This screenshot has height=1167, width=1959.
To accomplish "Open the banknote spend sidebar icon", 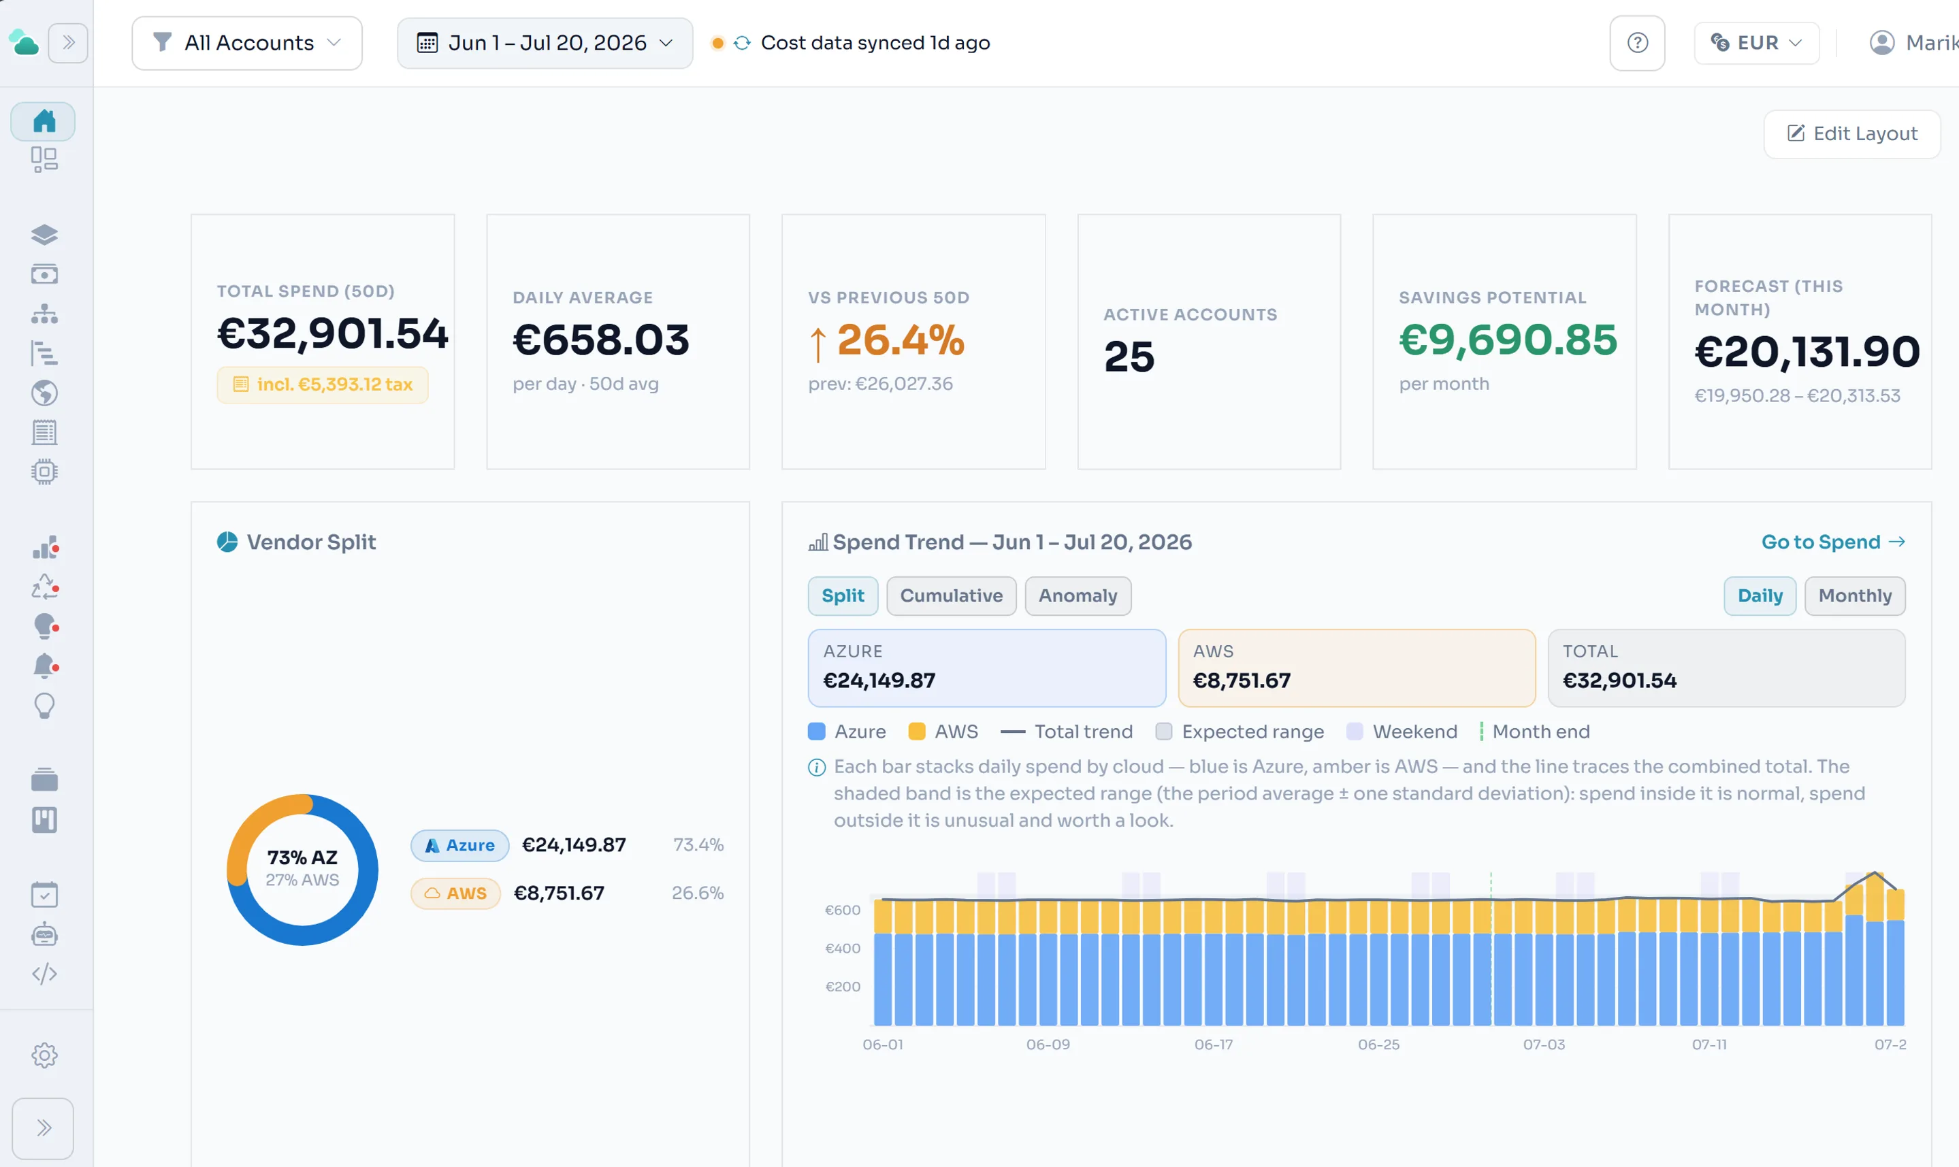I will pyautogui.click(x=44, y=274).
